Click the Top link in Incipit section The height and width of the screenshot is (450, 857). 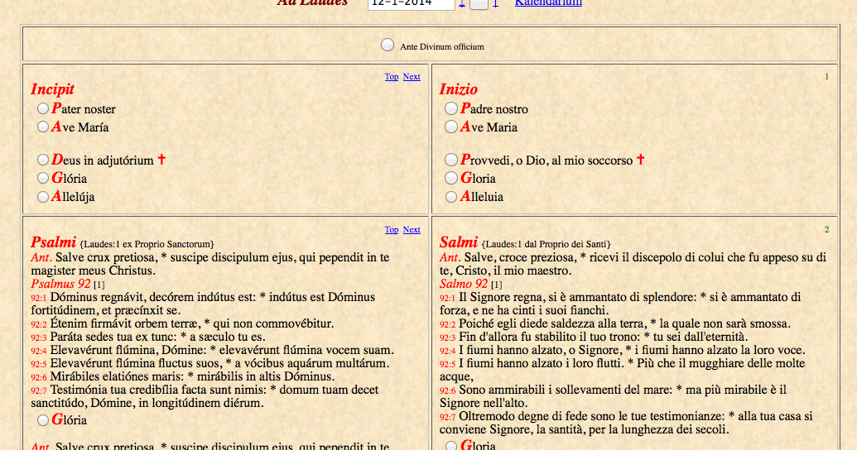click(x=392, y=76)
